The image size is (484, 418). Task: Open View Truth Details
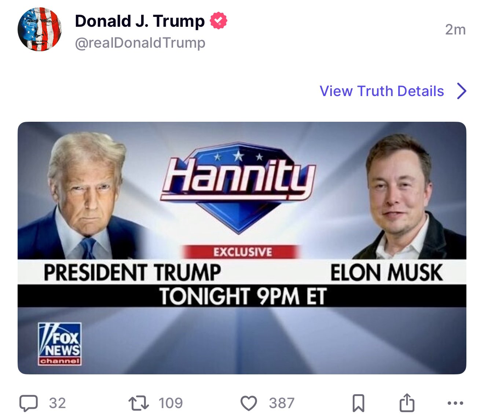click(x=381, y=91)
